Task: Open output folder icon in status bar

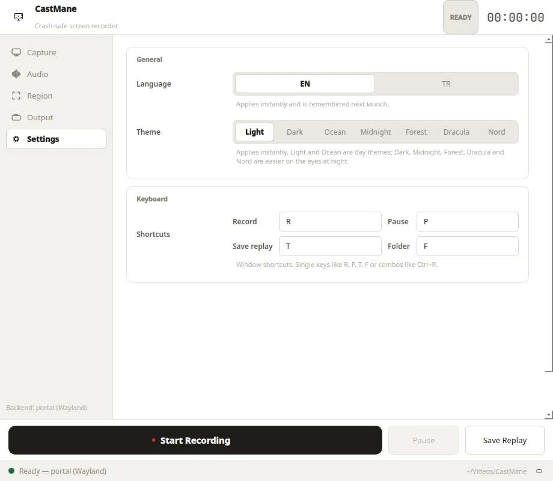Action: (x=539, y=471)
